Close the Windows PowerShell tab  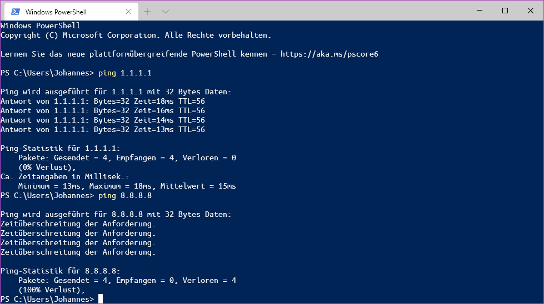click(128, 12)
